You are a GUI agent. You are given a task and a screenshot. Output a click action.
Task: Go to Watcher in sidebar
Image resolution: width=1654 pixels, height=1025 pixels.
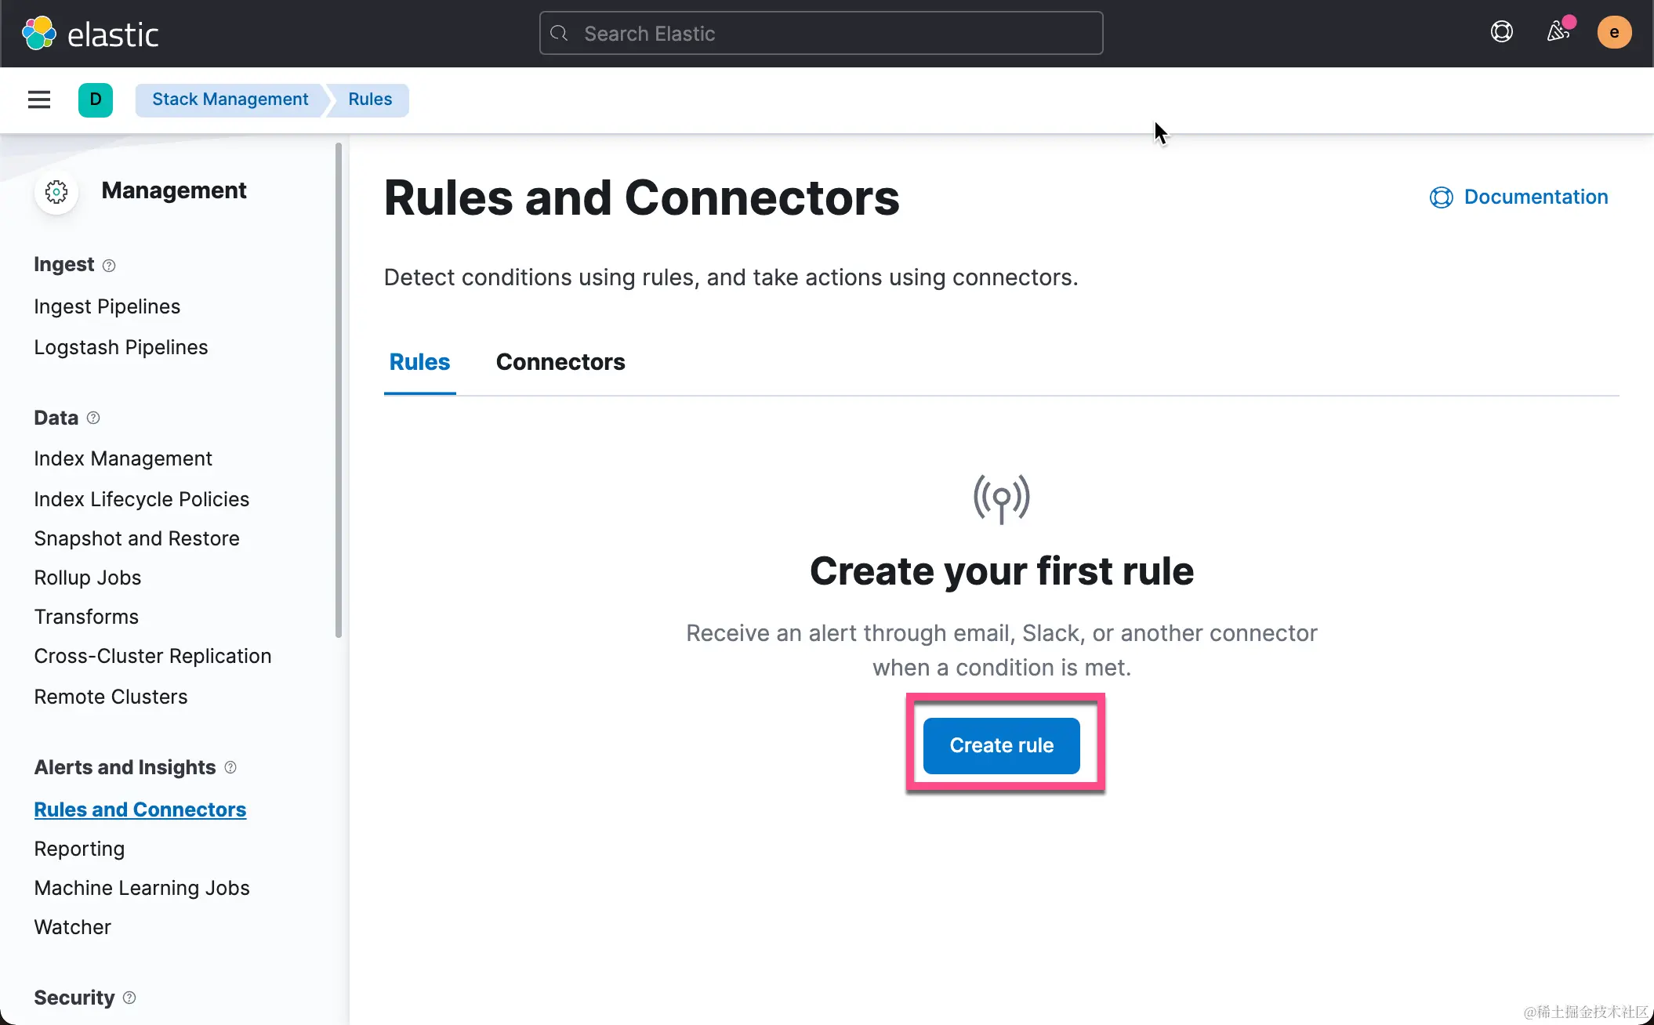tap(72, 927)
